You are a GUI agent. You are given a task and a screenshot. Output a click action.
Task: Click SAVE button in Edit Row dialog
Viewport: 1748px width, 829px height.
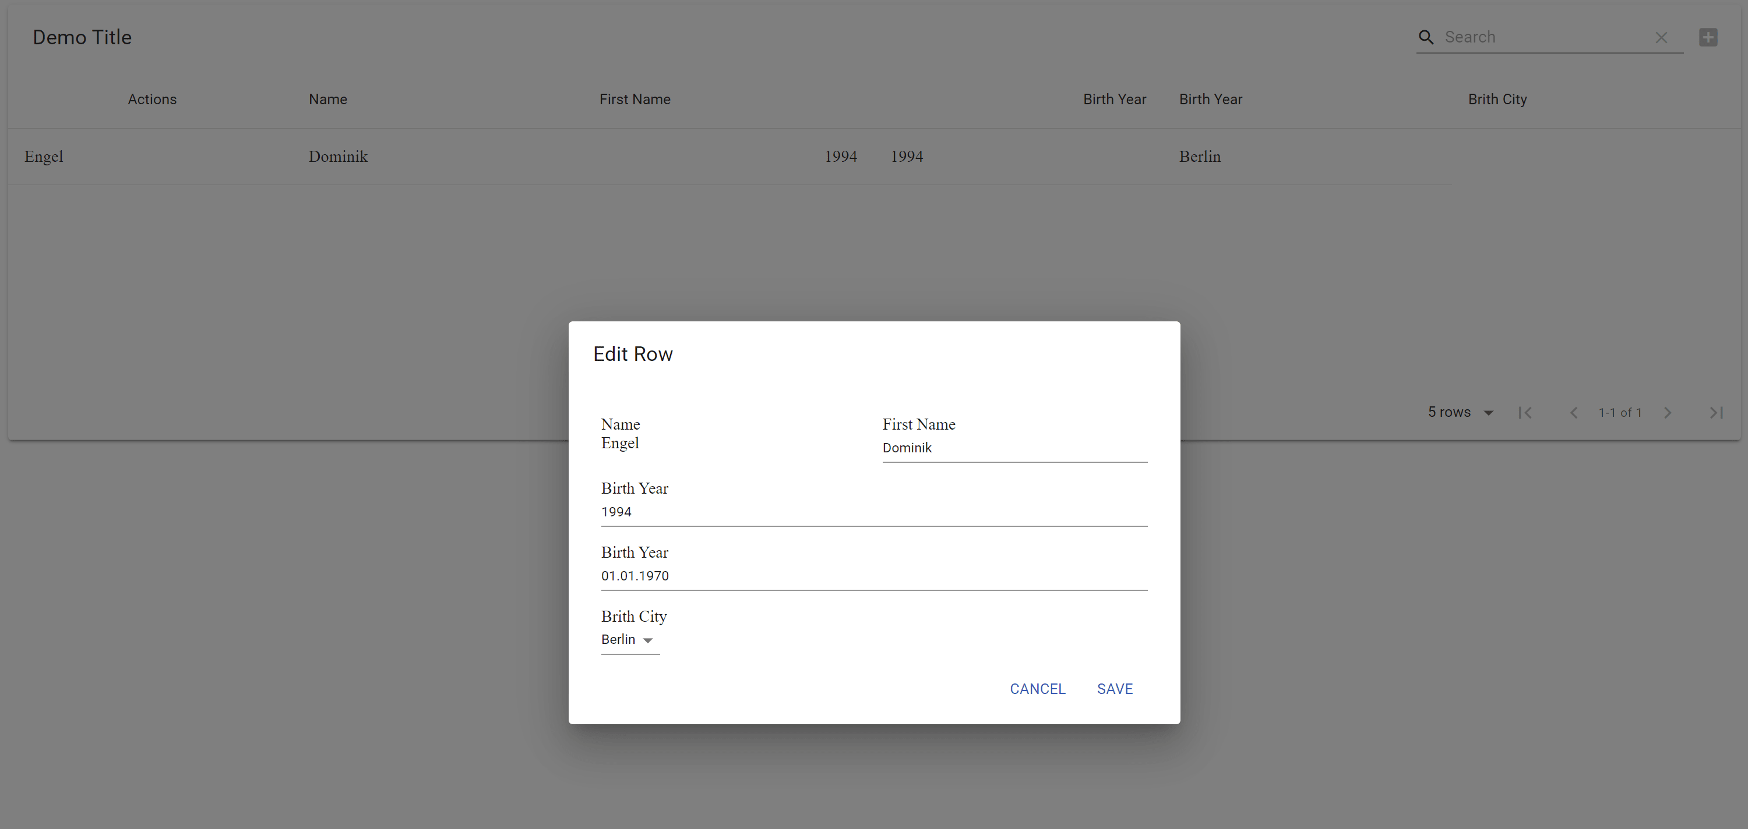pyautogui.click(x=1115, y=688)
